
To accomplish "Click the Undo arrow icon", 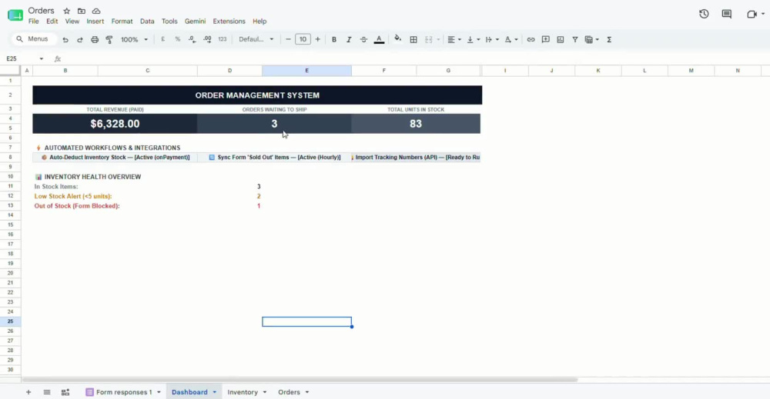I will 65,40.
